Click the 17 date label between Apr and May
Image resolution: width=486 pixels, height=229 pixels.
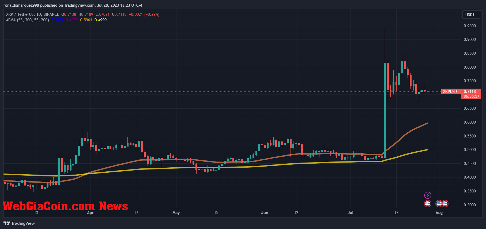(136, 213)
